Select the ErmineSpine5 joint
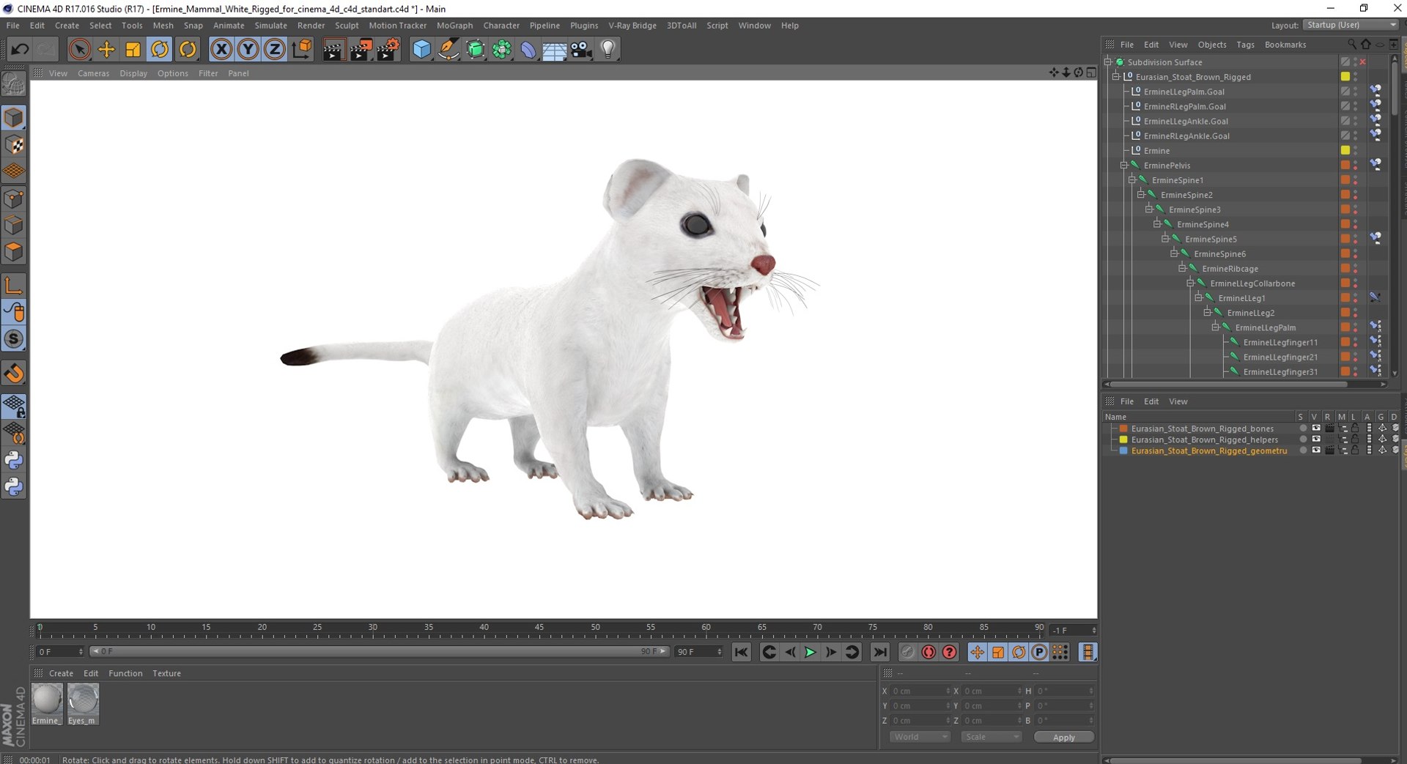 (1211, 240)
